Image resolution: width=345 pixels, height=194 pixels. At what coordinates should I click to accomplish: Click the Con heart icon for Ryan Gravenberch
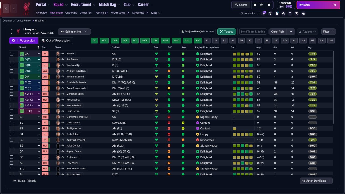pos(156,88)
